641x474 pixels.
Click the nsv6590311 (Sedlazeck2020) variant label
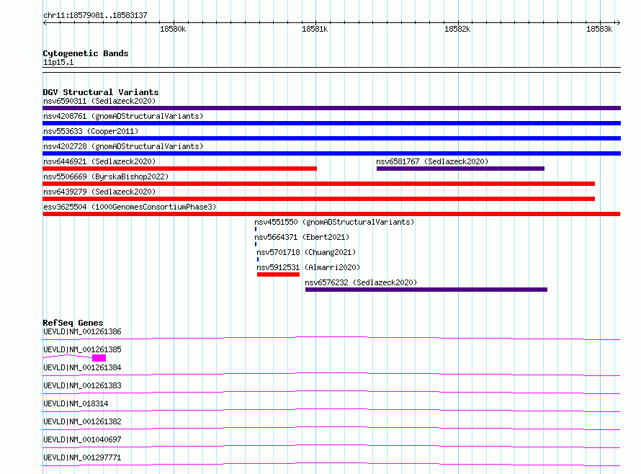[99, 101]
